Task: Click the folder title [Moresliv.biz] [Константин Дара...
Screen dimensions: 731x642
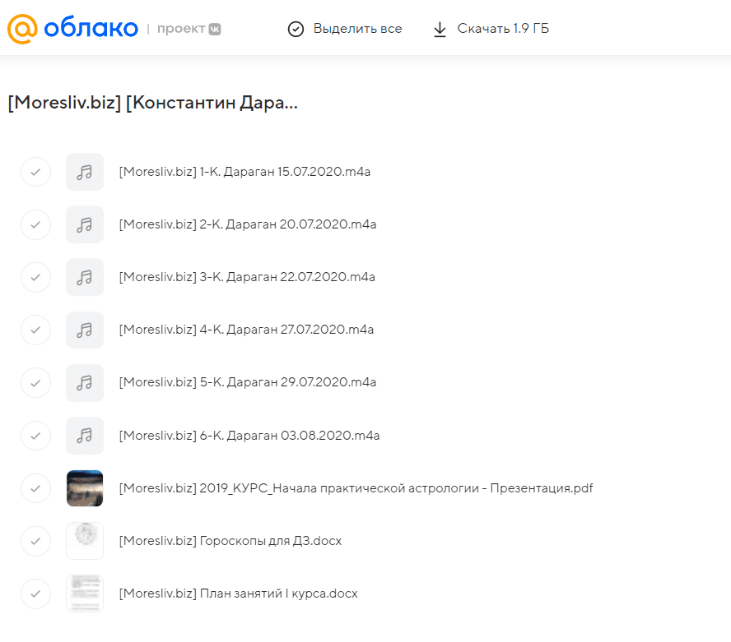Action: point(152,104)
